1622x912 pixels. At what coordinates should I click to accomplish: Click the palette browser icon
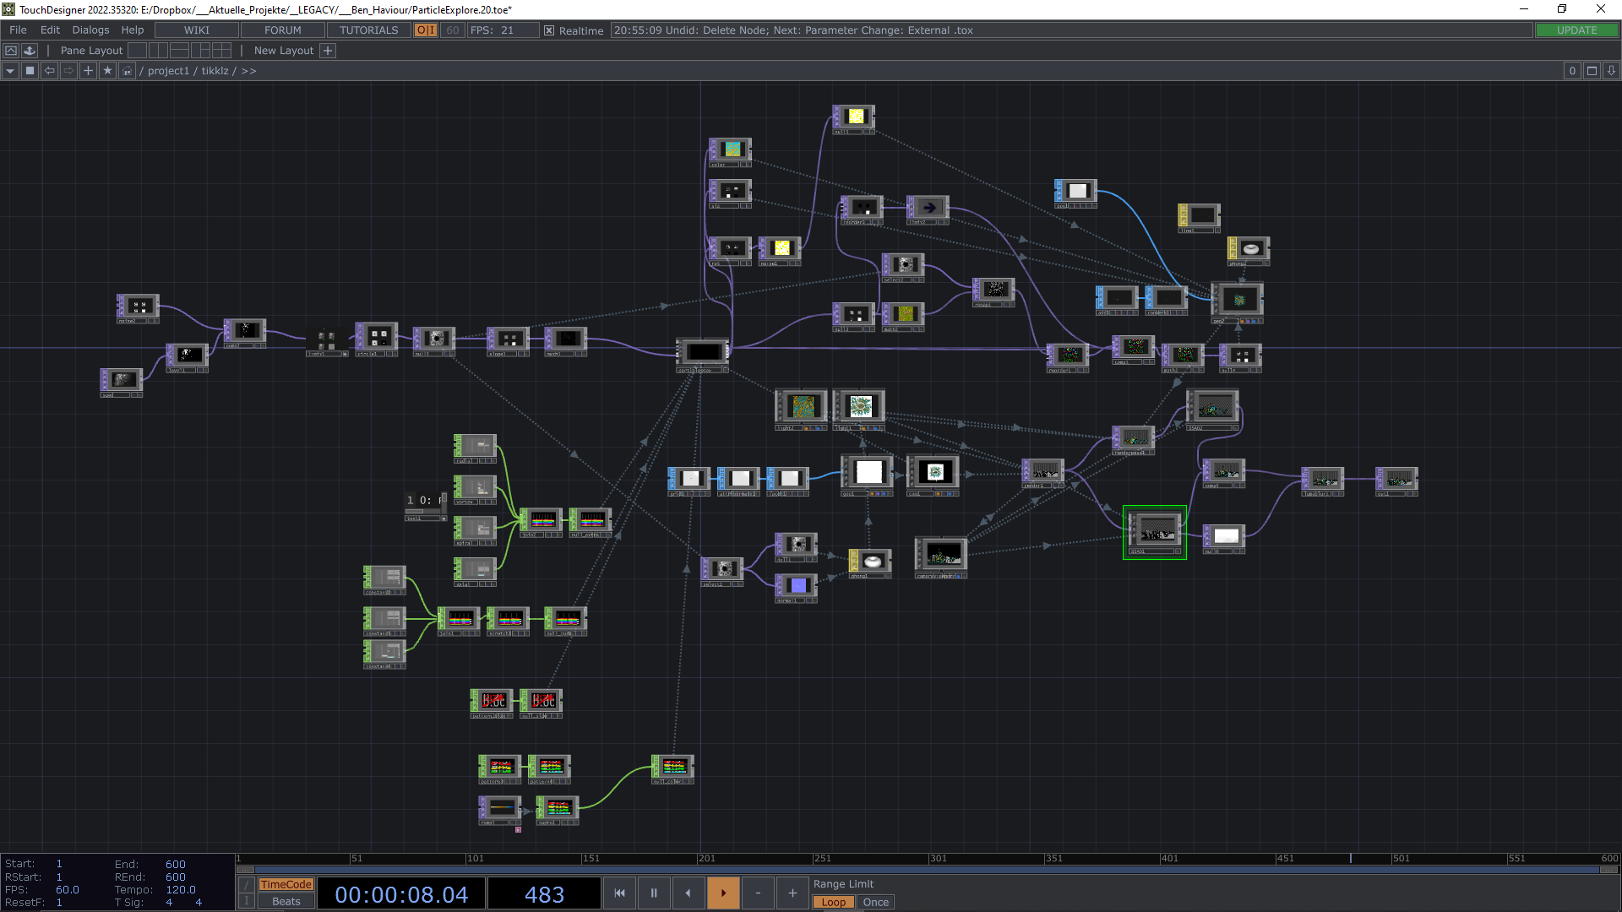pyautogui.click(x=30, y=51)
